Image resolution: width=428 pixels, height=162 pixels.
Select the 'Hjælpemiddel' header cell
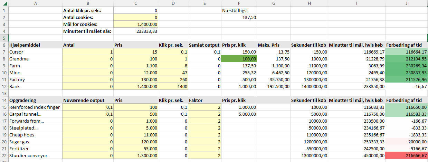pyautogui.click(x=35, y=45)
